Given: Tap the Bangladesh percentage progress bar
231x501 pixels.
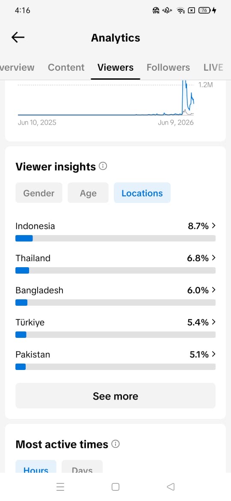Looking at the screenshot, I should click(115, 302).
